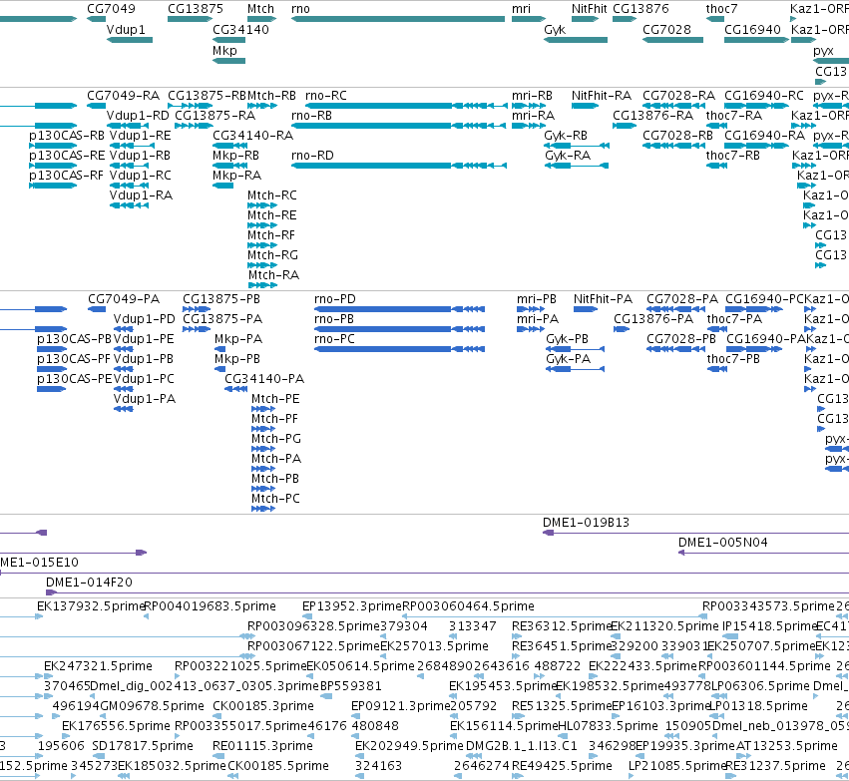Click protein rno-PC
The image size is (849, 781).
point(400,349)
